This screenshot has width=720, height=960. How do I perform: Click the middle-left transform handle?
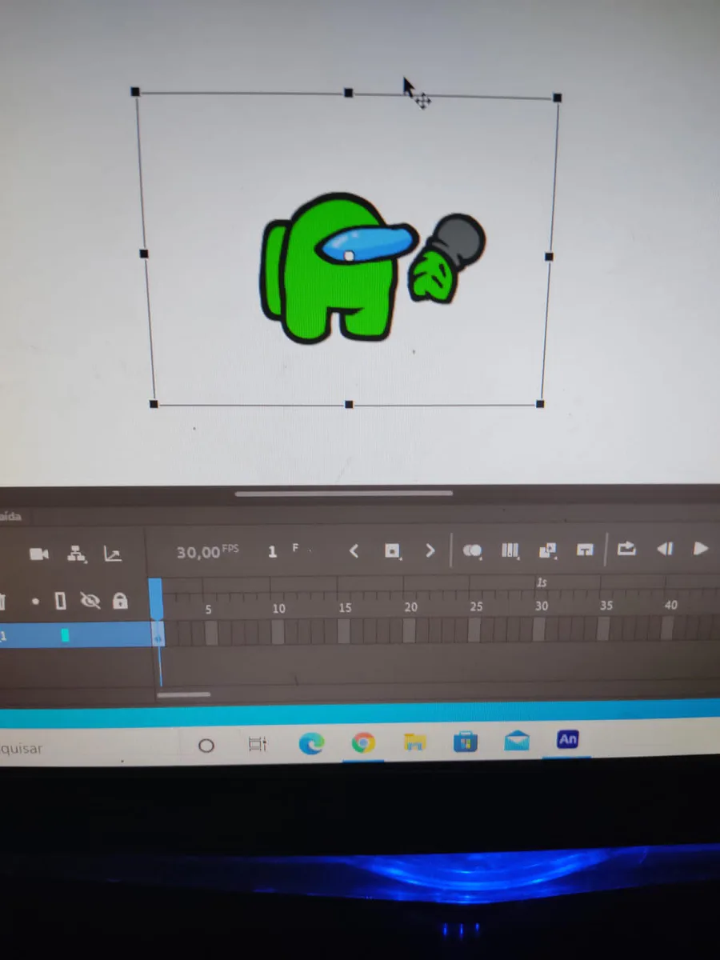click(144, 254)
